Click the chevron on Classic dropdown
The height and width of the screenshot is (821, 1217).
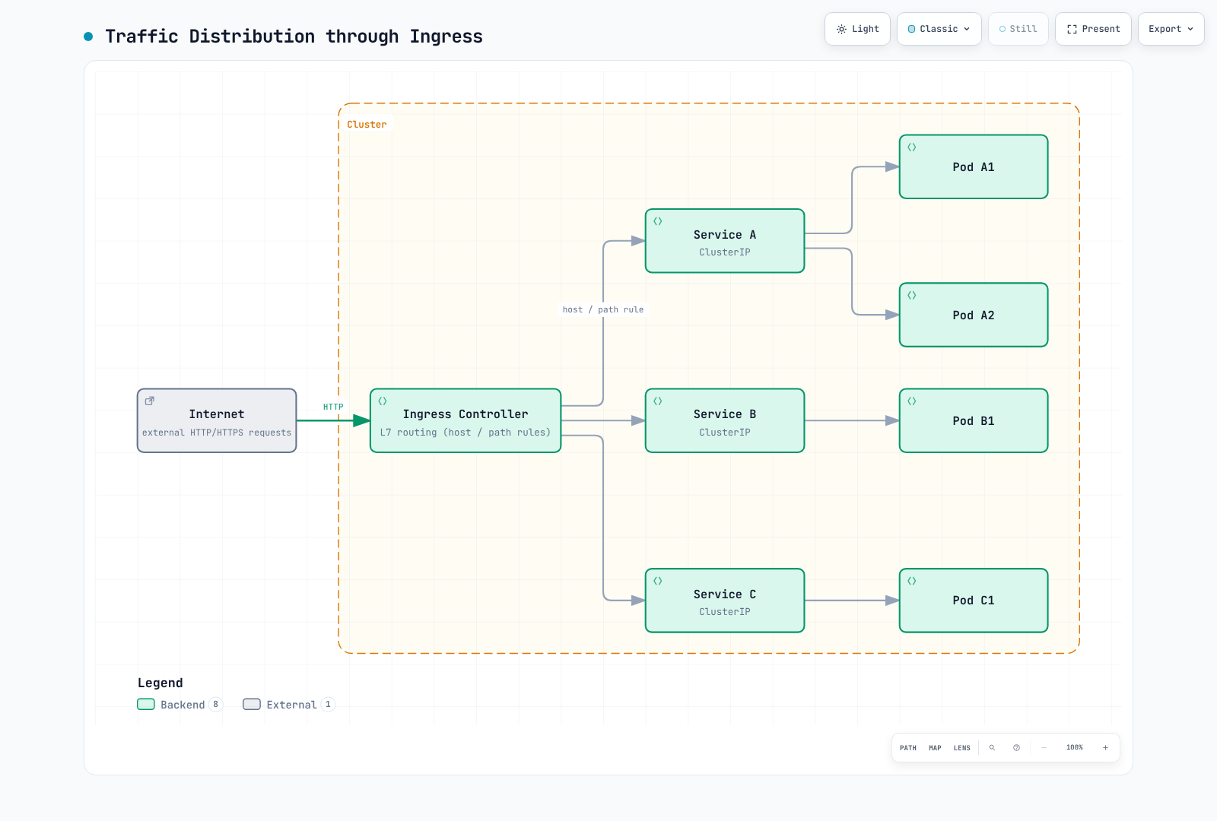coord(967,29)
